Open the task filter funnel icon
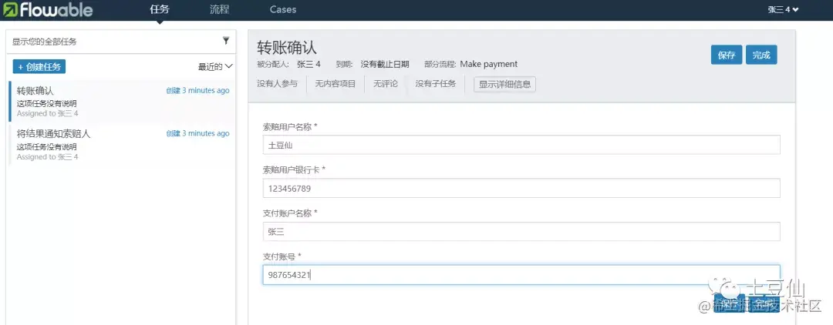Viewport: 833px width, 325px height. coord(226,41)
